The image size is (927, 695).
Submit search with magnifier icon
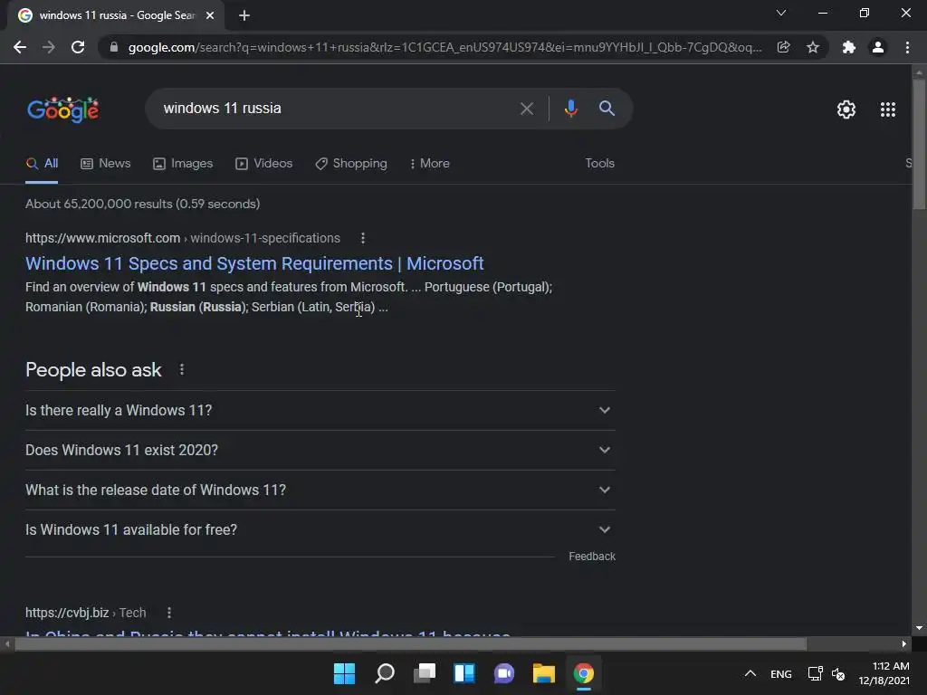click(607, 109)
